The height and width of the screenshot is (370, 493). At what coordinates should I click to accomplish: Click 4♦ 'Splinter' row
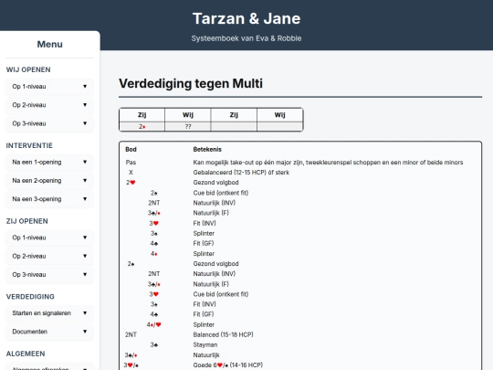click(300, 254)
